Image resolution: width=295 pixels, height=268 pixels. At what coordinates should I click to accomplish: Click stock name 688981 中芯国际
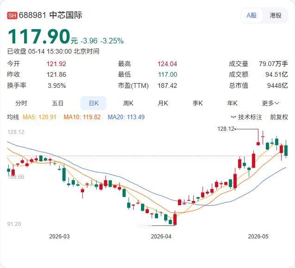(x=50, y=15)
